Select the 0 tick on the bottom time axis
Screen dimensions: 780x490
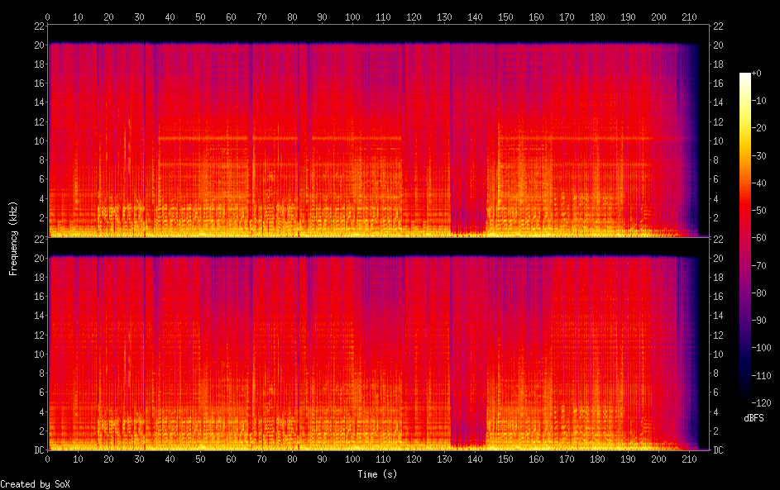[x=48, y=459]
